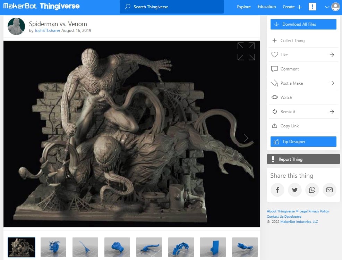Click the Copy Link share icon
This screenshot has height=260, width=342.
pos(275,126)
